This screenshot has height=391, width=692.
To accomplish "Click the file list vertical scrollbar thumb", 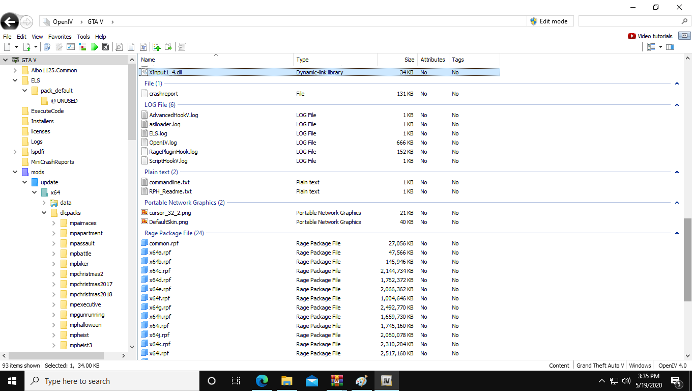I will (x=687, y=260).
